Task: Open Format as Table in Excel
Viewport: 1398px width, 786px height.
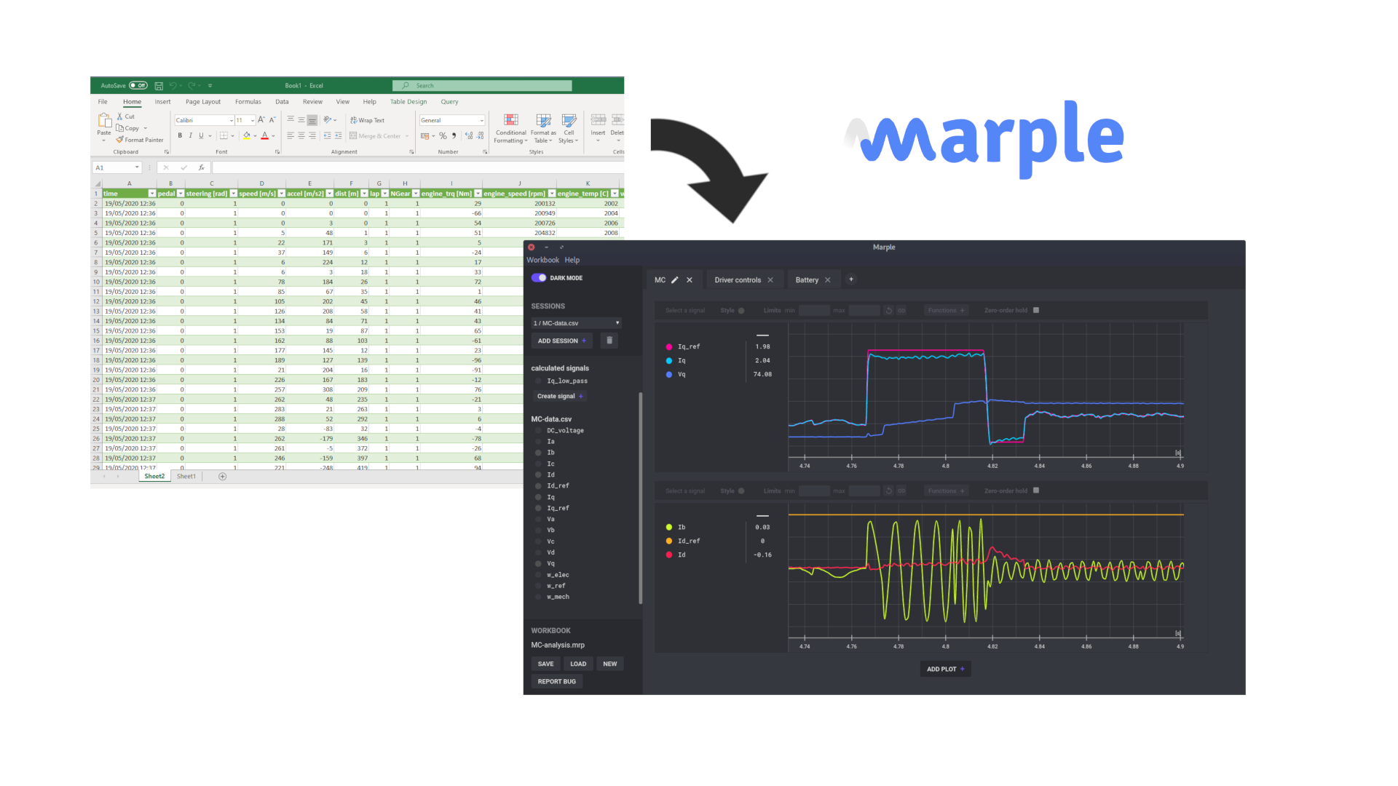Action: [543, 128]
